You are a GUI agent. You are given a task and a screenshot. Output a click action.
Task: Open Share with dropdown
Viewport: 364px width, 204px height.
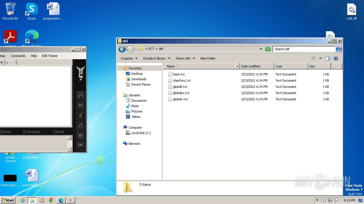click(x=185, y=58)
